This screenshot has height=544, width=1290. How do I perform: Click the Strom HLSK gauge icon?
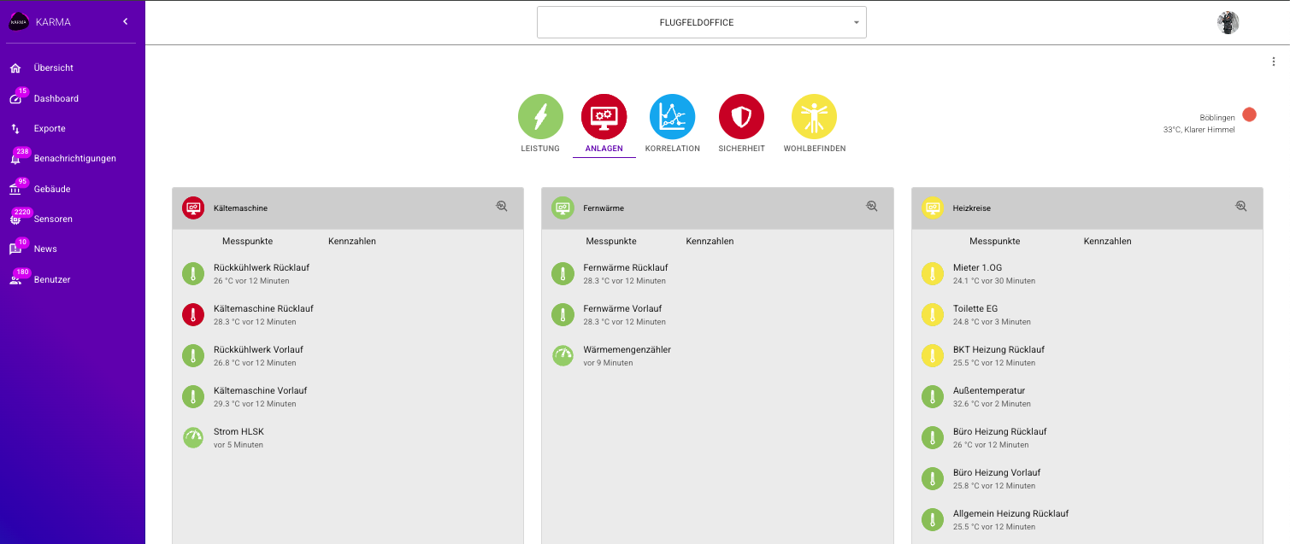pyautogui.click(x=193, y=437)
